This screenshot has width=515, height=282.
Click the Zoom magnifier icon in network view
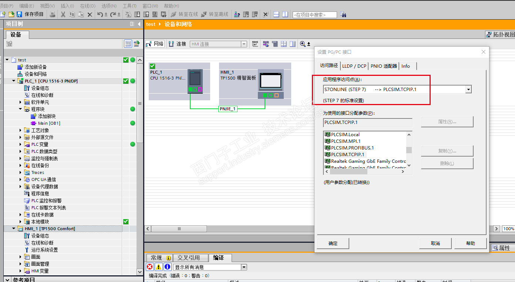303,44
